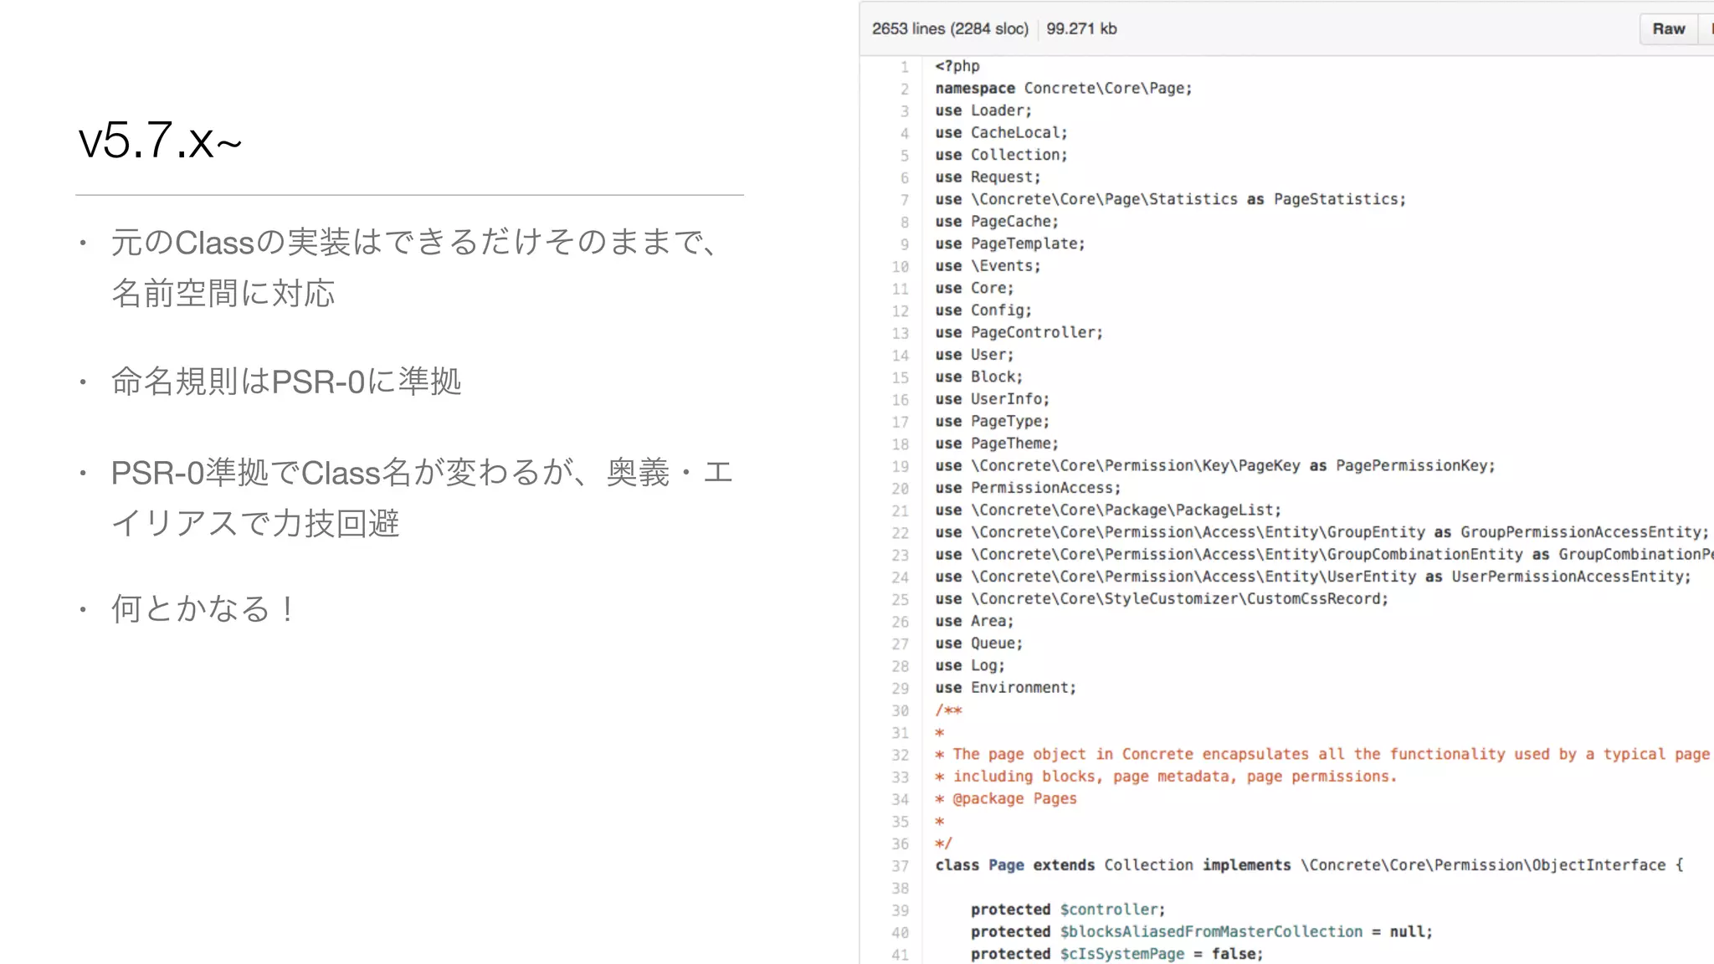The image size is (1714, 964).
Task: Click the 'protected $controller;' line
Action: point(1068,909)
